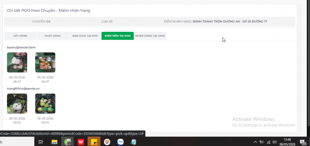Open Task View on the taskbar

click(41, 142)
